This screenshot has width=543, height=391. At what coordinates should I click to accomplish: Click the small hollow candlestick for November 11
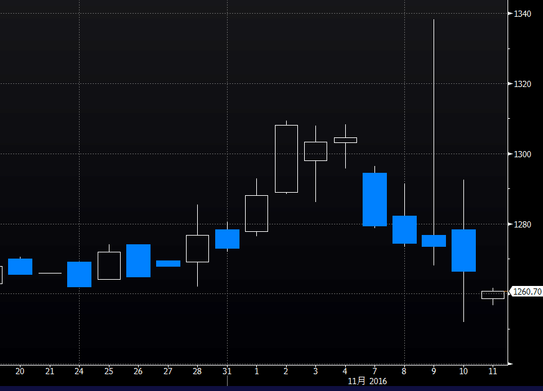click(493, 295)
